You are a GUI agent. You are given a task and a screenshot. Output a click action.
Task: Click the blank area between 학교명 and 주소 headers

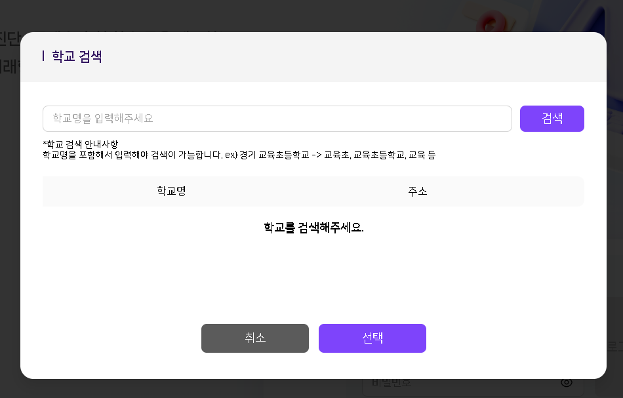(x=295, y=191)
